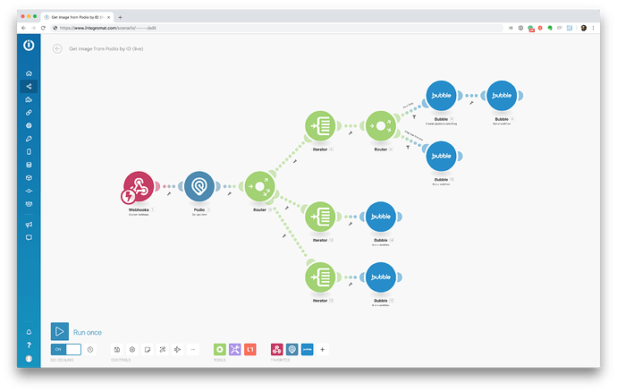The width and height of the screenshot is (617, 392).
Task: Select Webhooks icon in Favorites
Action: coord(277,349)
